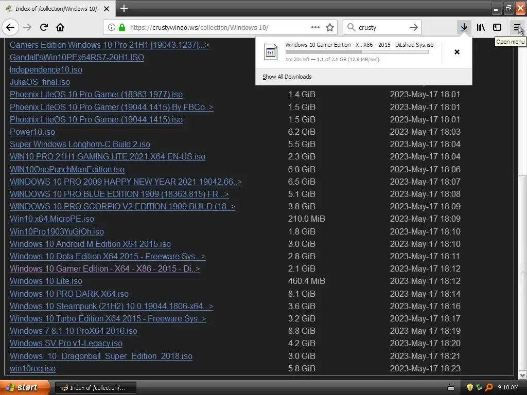
Task: Open Windows 10 Android M Edition X64 2015.iso
Action: [91, 244]
